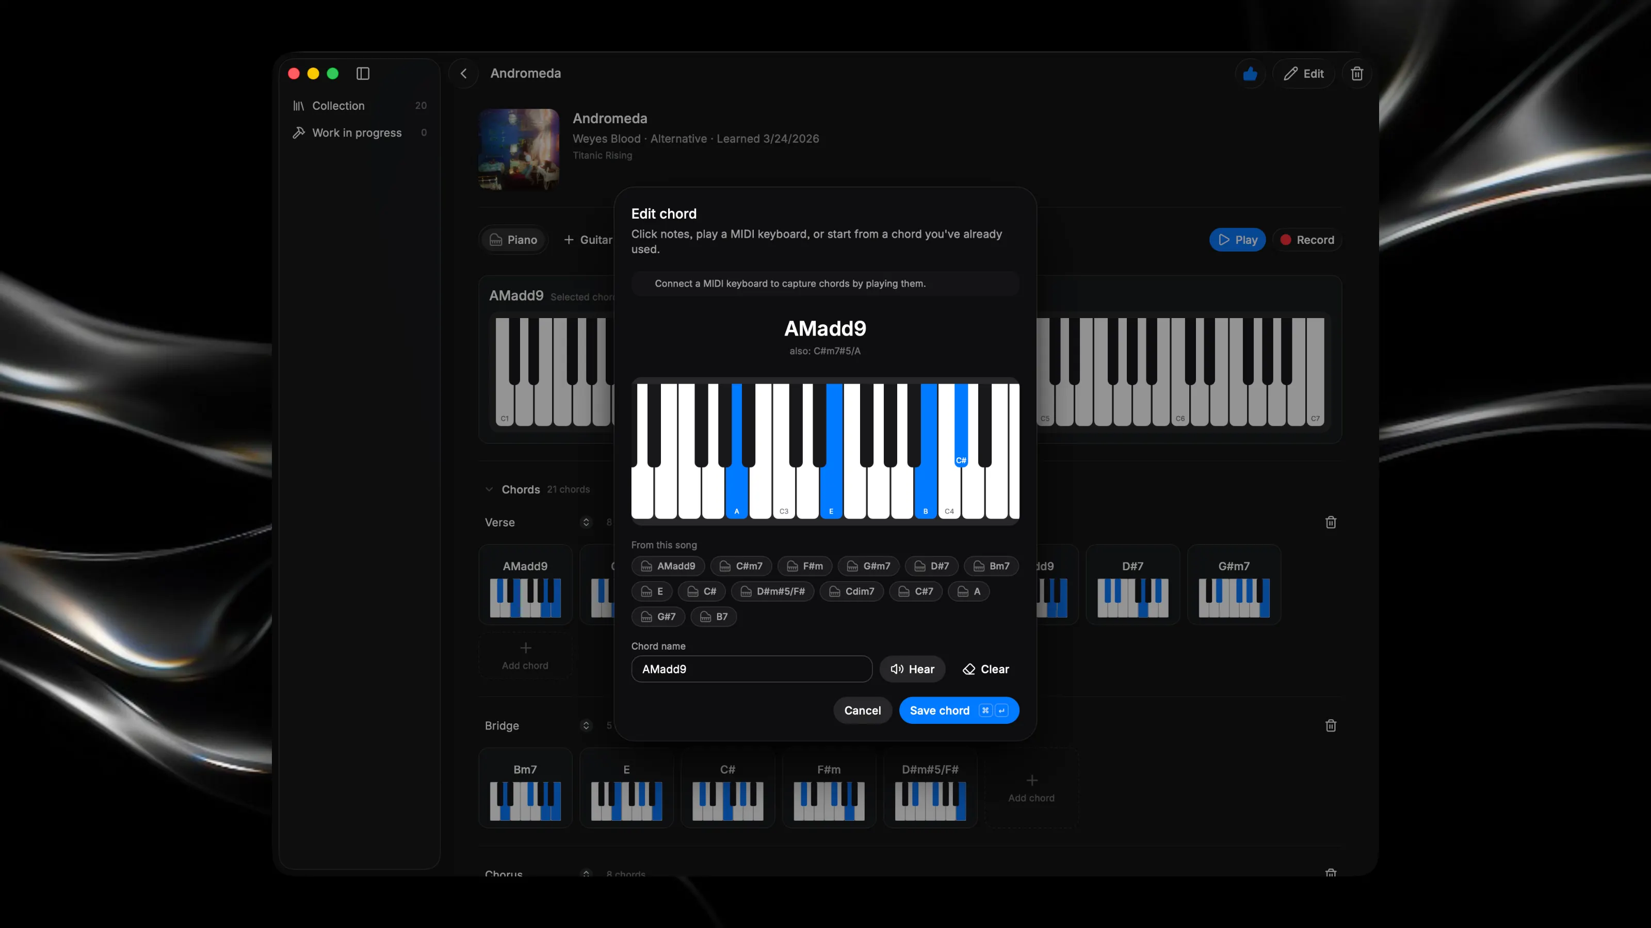Click Add chord in the Verse section
This screenshot has width=1651, height=928.
click(x=525, y=656)
